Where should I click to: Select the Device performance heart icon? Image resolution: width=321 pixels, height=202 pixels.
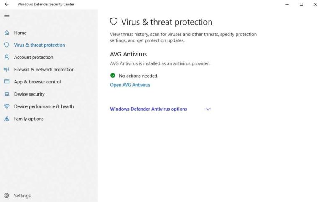7,106
